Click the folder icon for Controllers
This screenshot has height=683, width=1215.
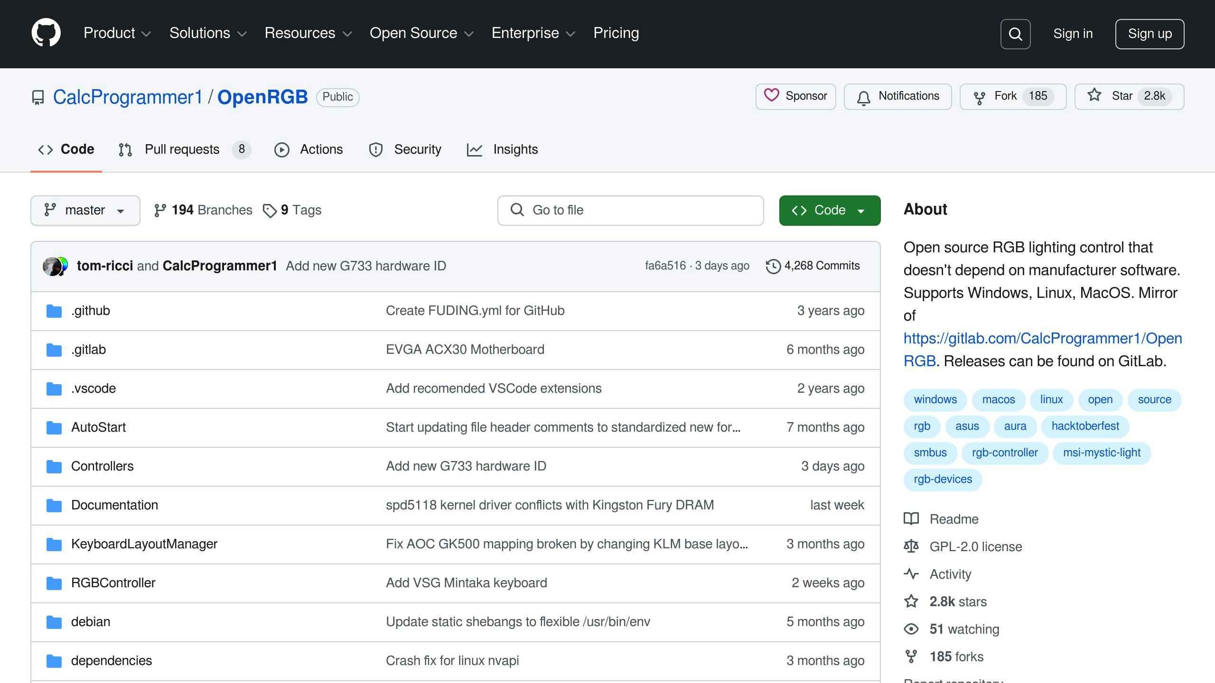click(x=54, y=467)
